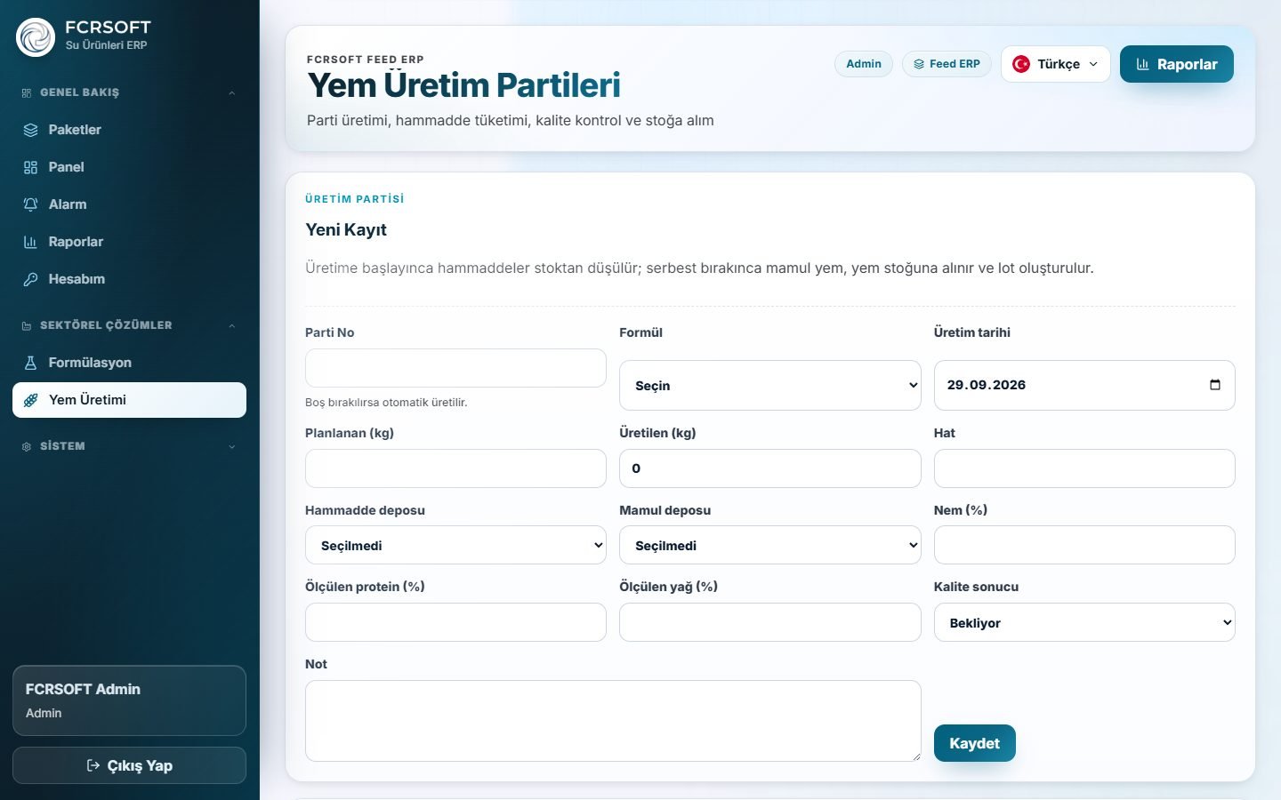
Task: Open the Kalite sonucu dropdown
Action: [1084, 622]
